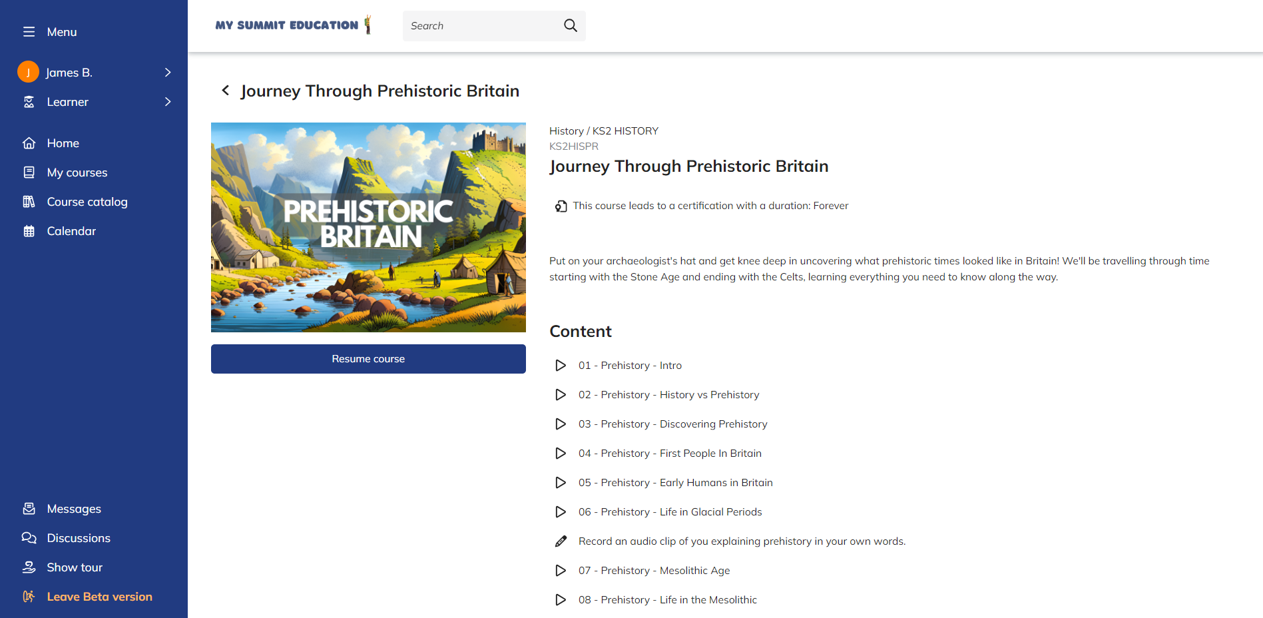Open the Record an audio clip assignment

pos(742,541)
